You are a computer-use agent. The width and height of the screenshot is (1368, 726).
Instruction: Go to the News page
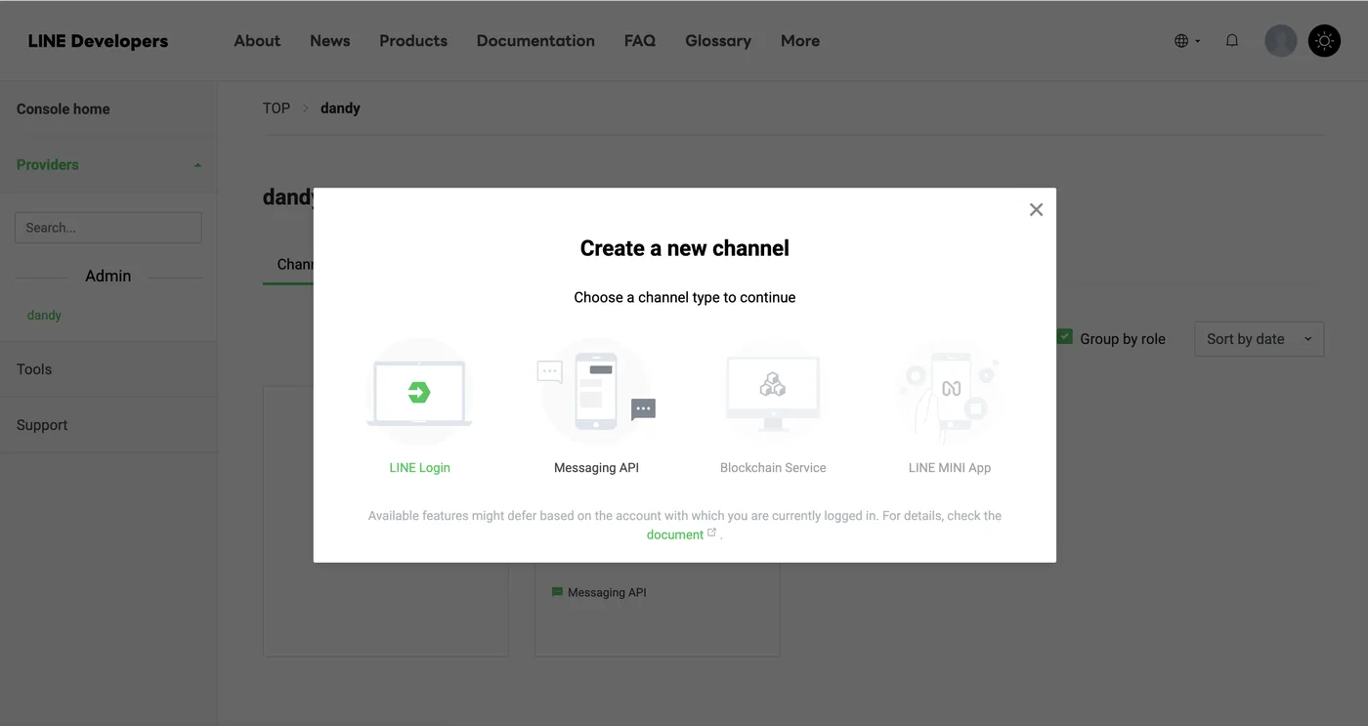pyautogui.click(x=329, y=41)
